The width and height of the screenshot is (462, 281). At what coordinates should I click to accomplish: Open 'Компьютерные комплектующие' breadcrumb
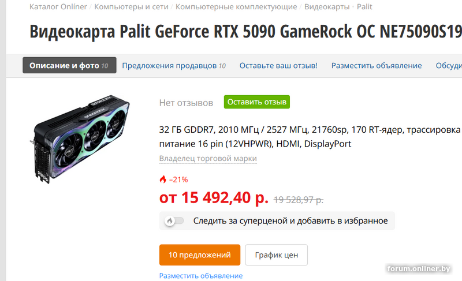coord(236,6)
